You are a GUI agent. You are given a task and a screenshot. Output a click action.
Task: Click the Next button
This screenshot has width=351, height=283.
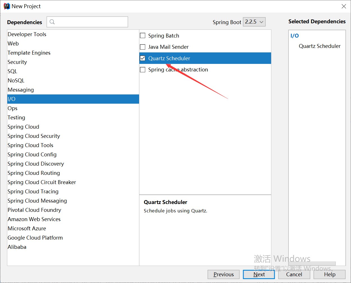click(259, 274)
